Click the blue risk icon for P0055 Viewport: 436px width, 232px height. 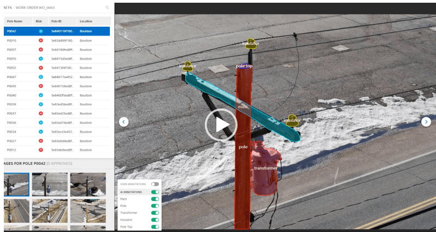[40, 58]
